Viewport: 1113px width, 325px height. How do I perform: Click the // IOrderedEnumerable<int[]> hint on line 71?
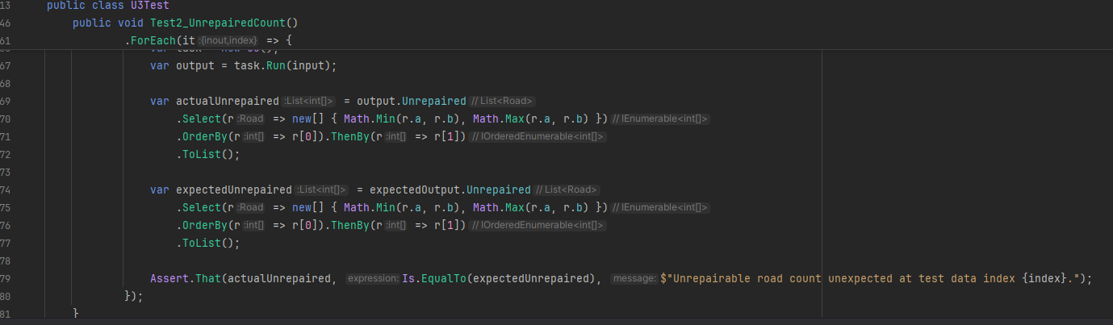tap(538, 137)
